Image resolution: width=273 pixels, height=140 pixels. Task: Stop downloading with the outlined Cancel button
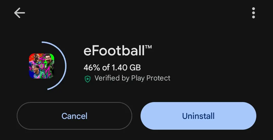tap(74, 116)
